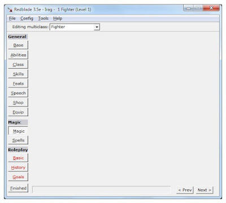Image resolution: width=226 pixels, height=203 pixels.
Task: Switch to the Class section
Action: tap(18, 64)
